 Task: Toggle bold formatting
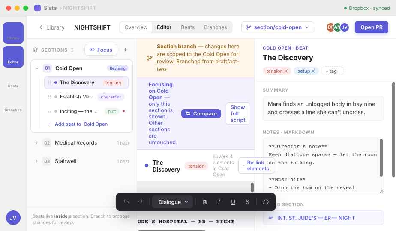pos(205,202)
